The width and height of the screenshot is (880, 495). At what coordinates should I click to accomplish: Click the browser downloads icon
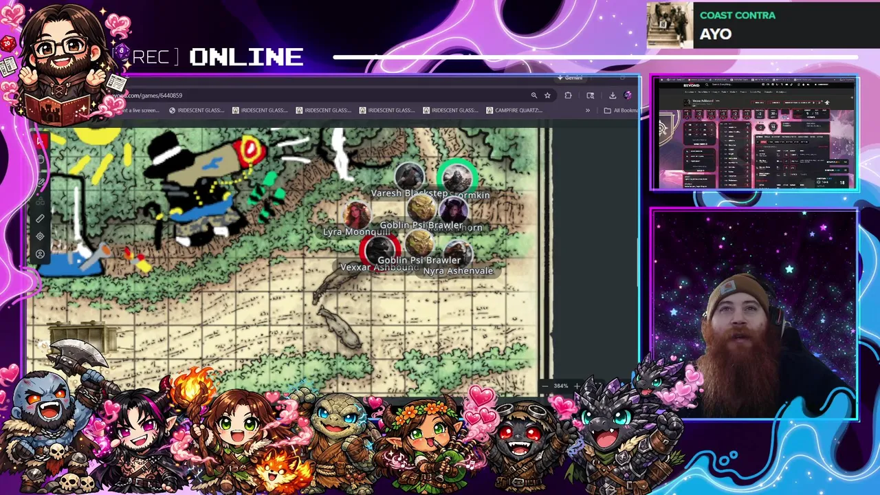tap(613, 96)
